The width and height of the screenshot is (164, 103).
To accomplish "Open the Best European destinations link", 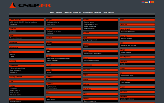I will (93, 54).
